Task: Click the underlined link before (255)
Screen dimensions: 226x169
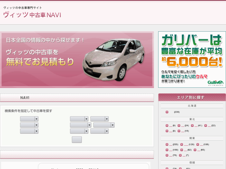Action: (x=171, y=145)
